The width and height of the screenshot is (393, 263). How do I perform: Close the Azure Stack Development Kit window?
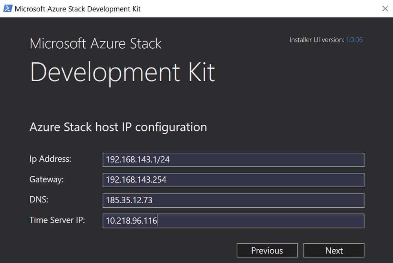[385, 9]
